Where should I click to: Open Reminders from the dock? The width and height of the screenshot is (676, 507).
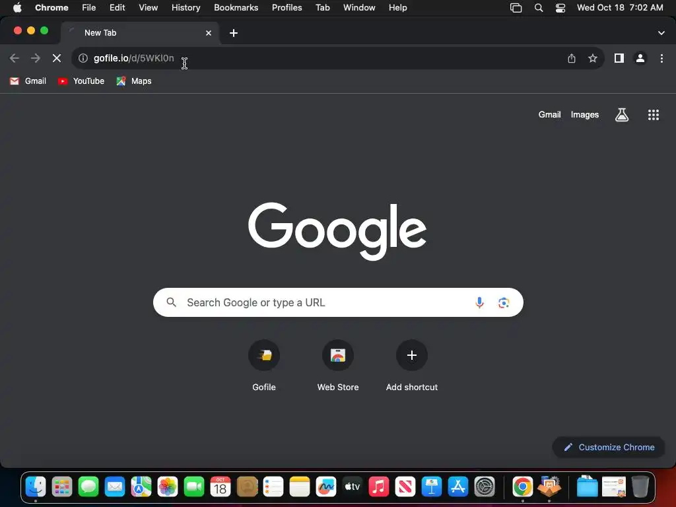273,487
